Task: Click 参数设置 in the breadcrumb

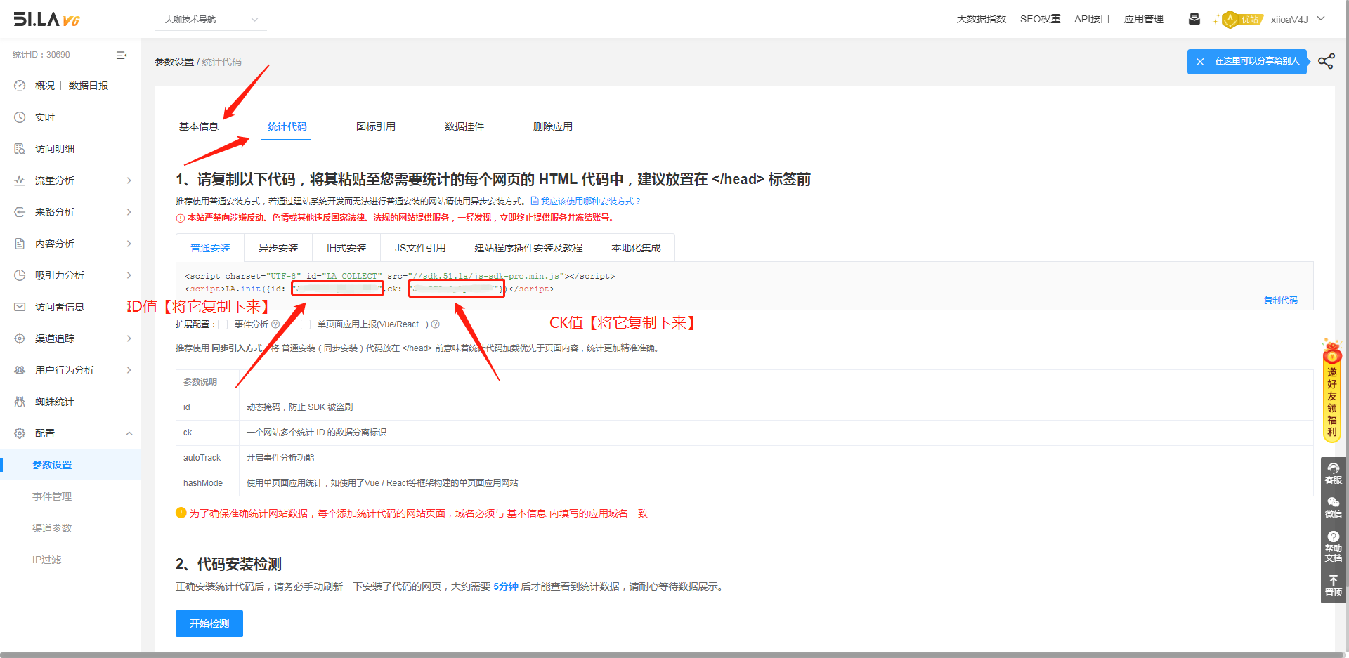Action: click(174, 62)
